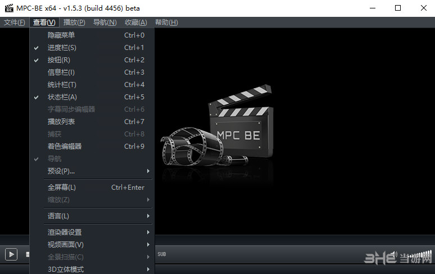Select 隐藏菜单 to hide the menu

pos(92,35)
